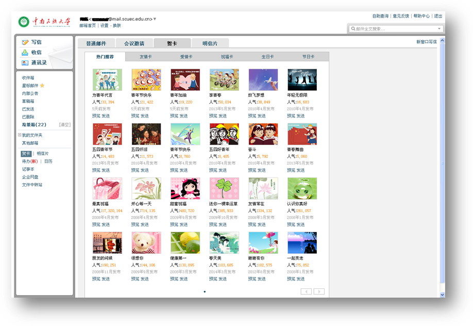Open 收信 receive mail icon
The height and width of the screenshot is (326, 473).
pos(25,53)
